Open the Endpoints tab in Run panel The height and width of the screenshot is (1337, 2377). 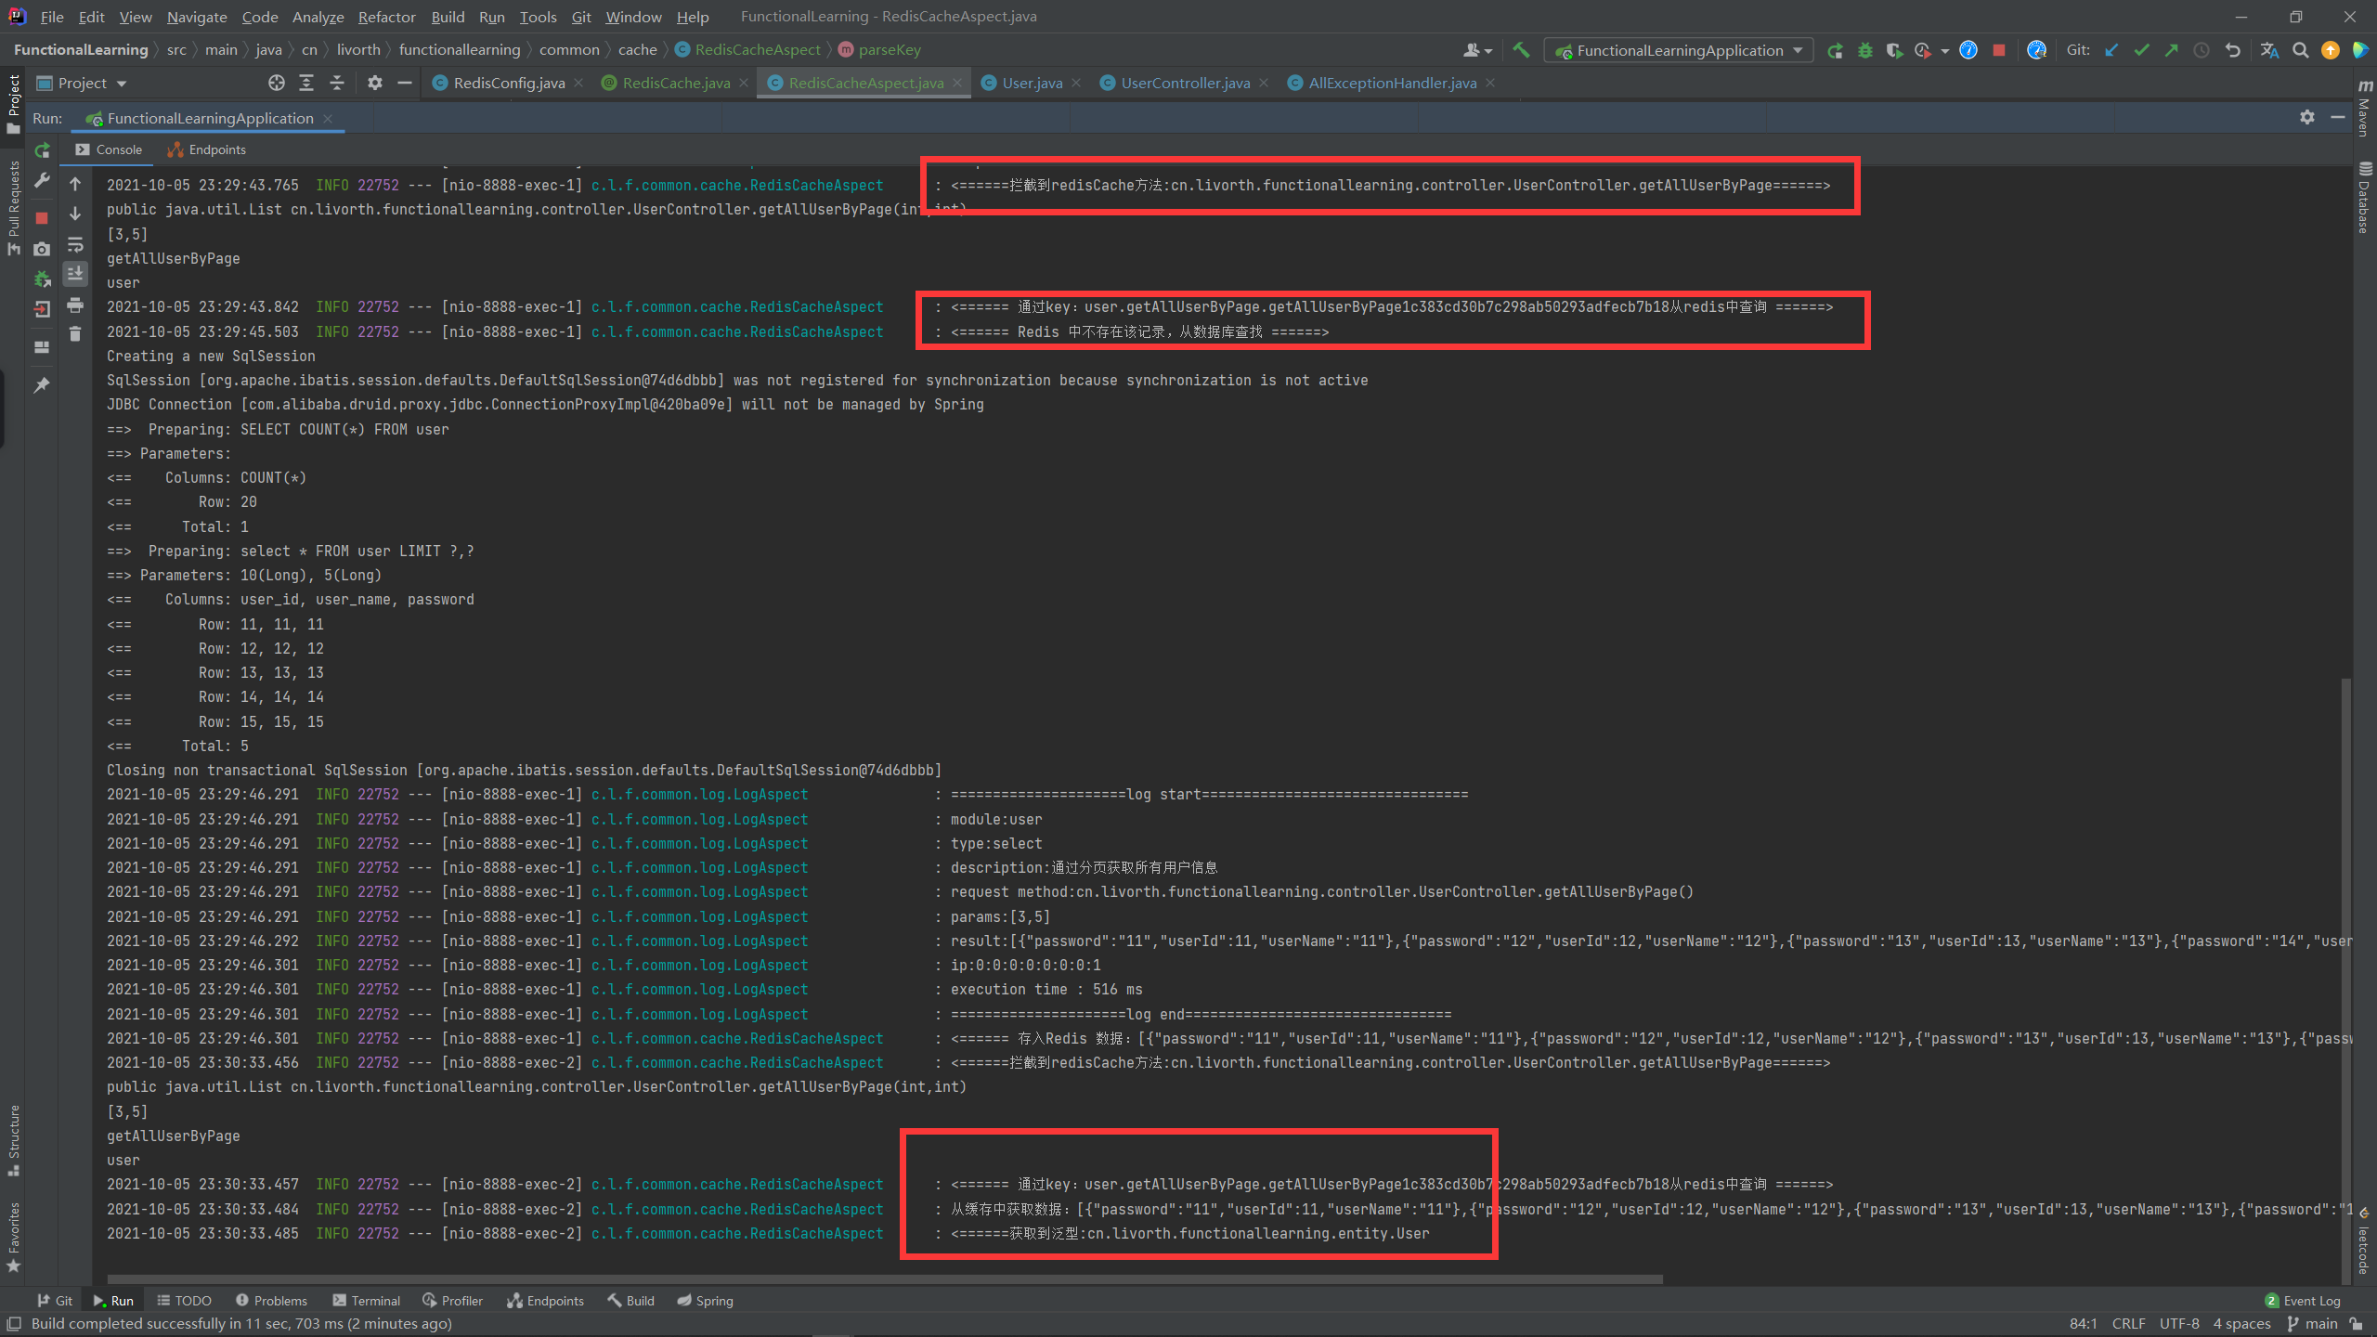point(206,149)
